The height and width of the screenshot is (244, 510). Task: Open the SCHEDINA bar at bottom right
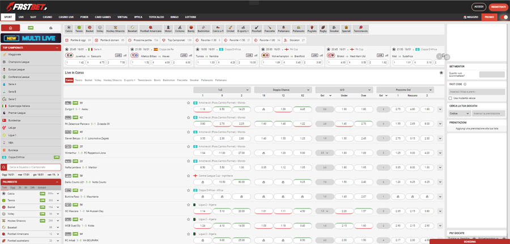(470, 241)
